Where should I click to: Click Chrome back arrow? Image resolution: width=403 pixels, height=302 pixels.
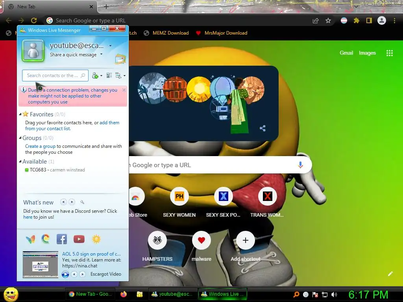pos(9,20)
